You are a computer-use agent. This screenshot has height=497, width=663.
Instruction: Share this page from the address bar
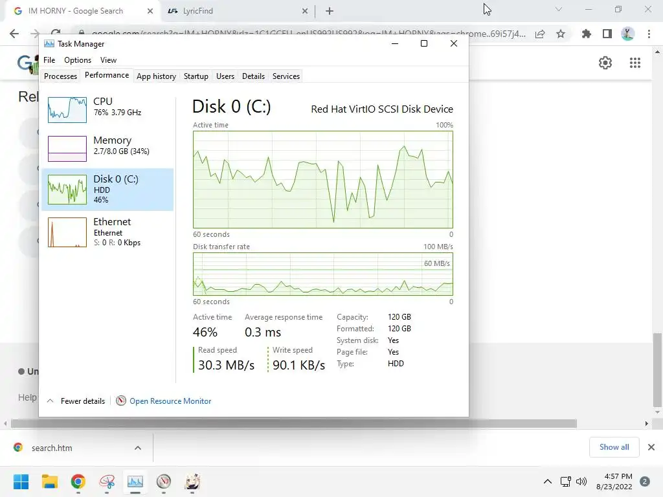pos(539,34)
